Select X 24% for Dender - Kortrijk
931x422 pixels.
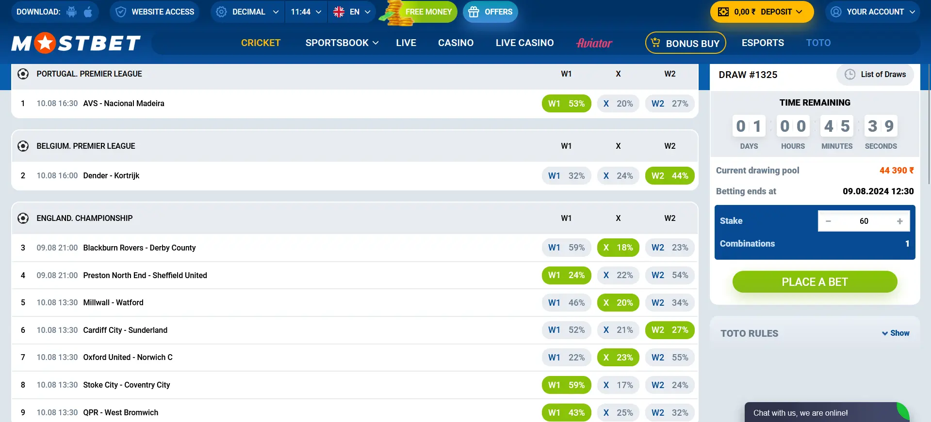tap(618, 176)
